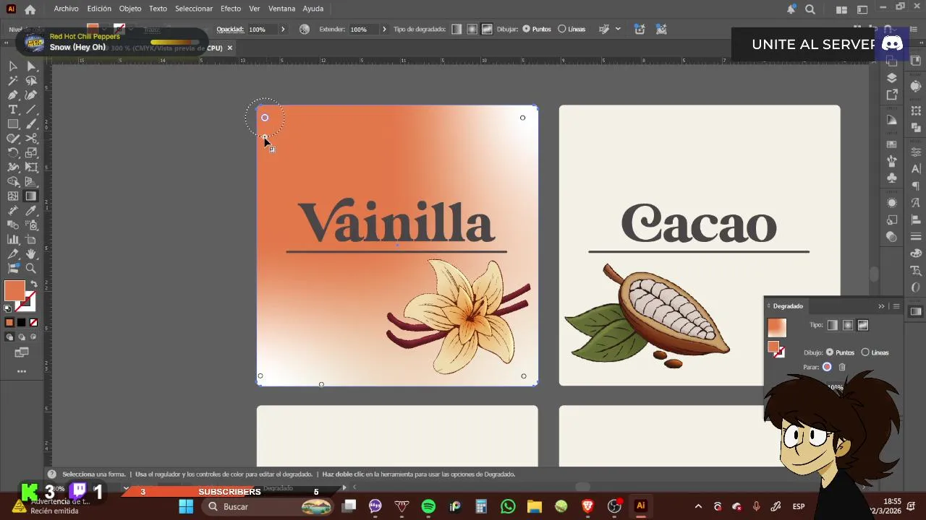This screenshot has height=520, width=926.
Task: Delete the gradient stop with trash icon
Action: click(842, 367)
